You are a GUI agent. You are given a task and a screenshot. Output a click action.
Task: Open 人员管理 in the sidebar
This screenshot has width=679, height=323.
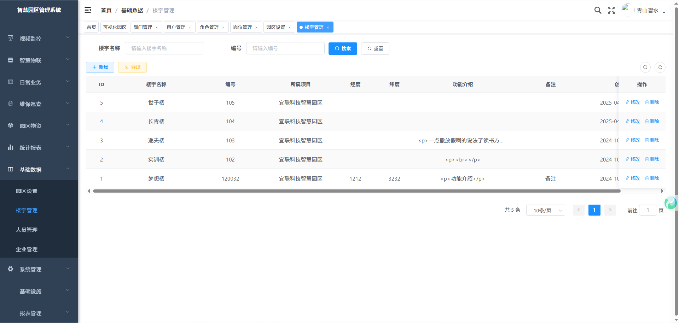click(27, 230)
